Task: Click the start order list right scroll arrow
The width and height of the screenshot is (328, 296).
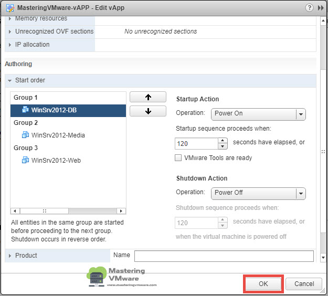Action: (121, 211)
